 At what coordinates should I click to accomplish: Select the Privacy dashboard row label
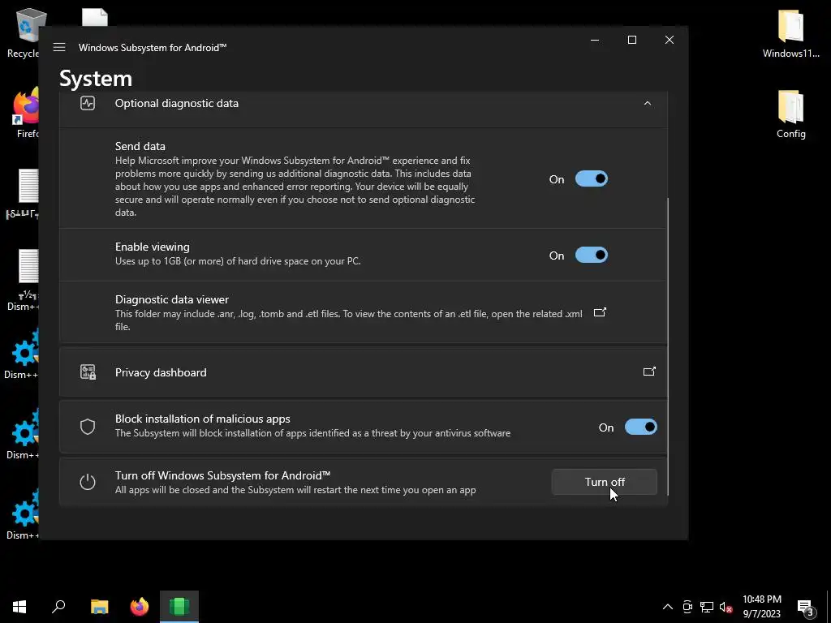pyautogui.click(x=161, y=372)
